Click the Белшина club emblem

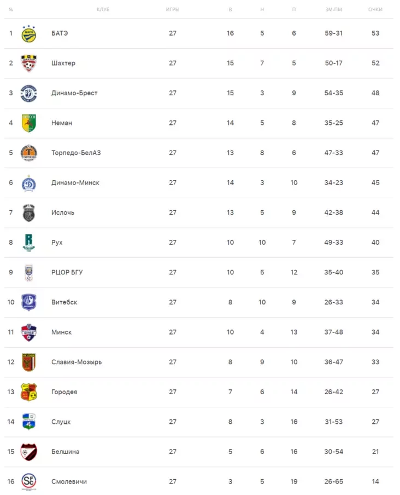(28, 452)
